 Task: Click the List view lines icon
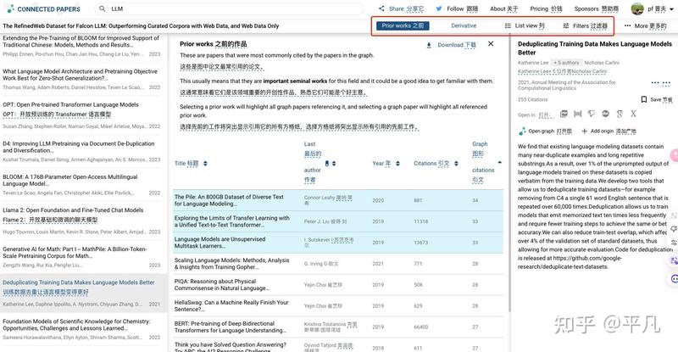click(508, 26)
